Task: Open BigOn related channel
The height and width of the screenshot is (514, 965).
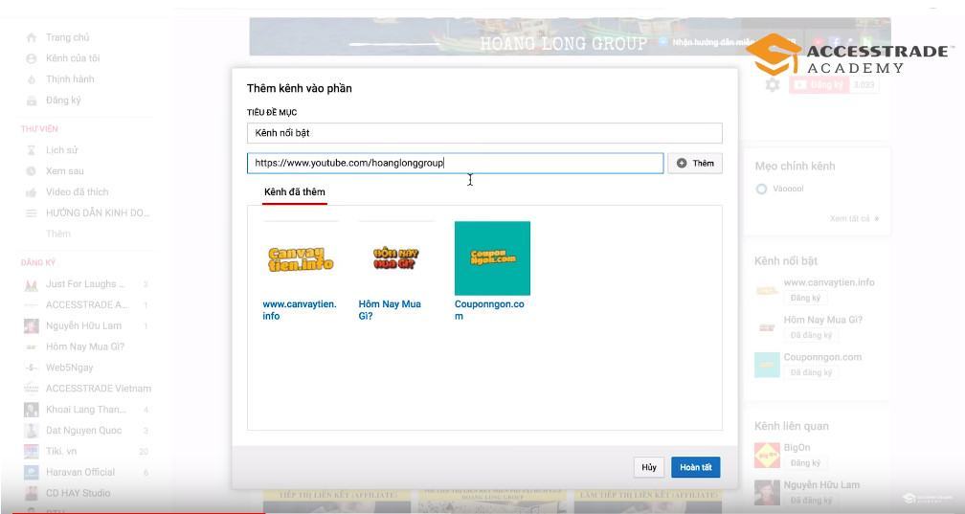Action: coord(797,448)
